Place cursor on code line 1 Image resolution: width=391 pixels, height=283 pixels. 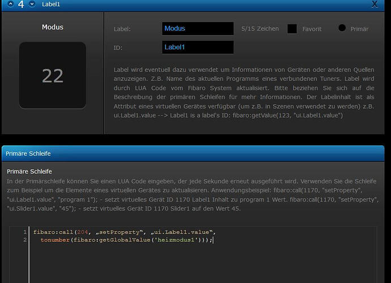(x=125, y=232)
